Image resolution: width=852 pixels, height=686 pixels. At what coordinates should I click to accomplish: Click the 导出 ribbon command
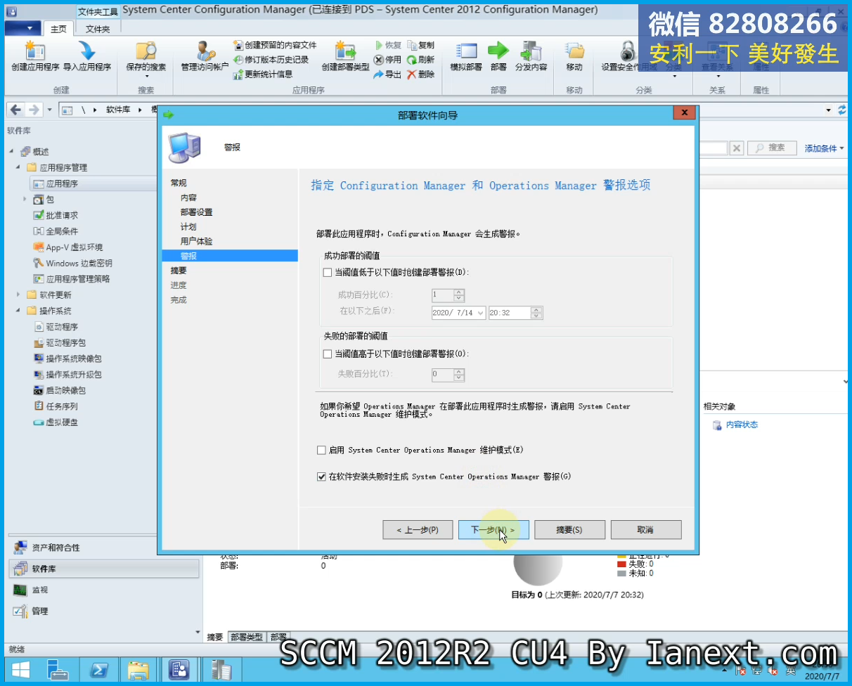[x=388, y=75]
